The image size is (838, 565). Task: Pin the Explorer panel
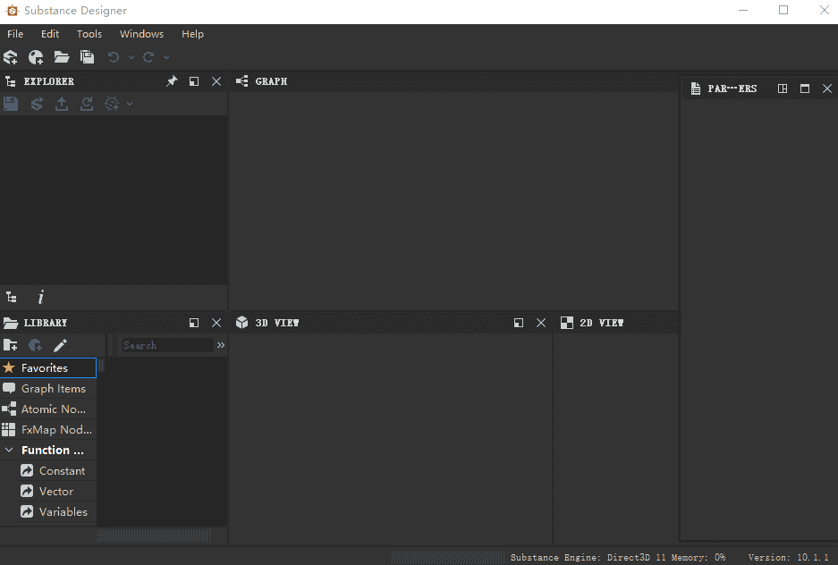[x=172, y=81]
